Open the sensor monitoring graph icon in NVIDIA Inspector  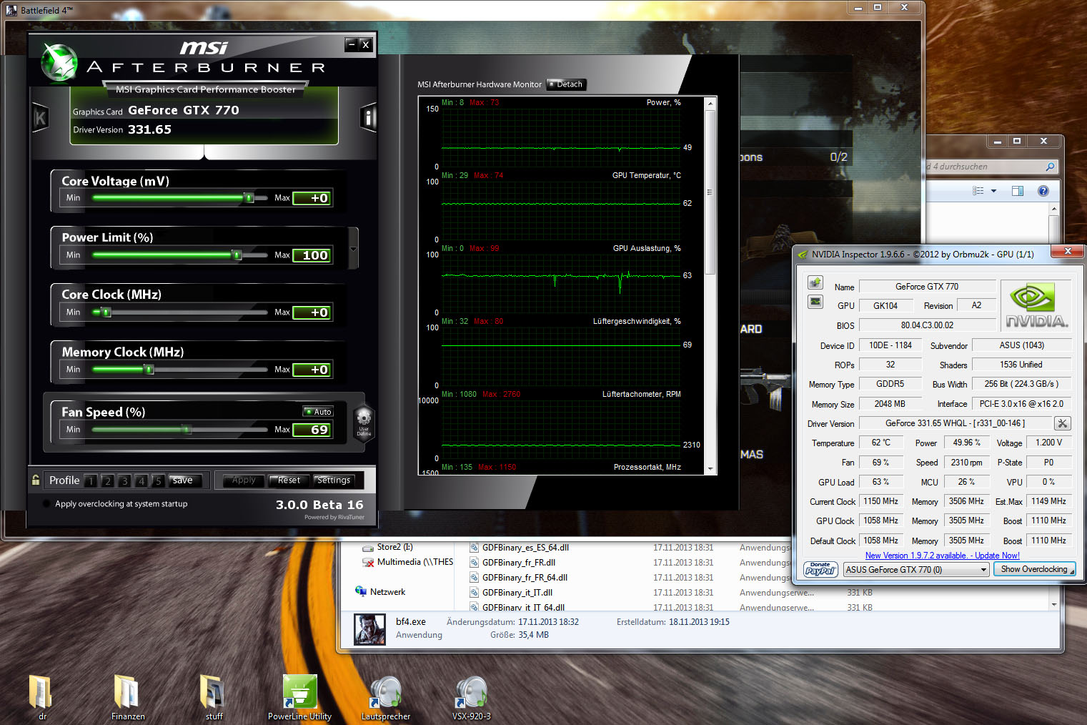tap(815, 302)
